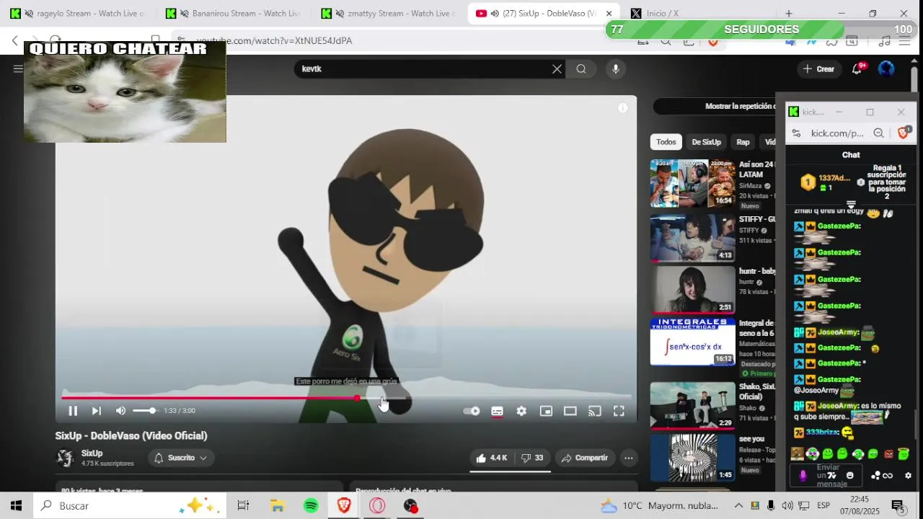Open Task View on the taskbar
The width and height of the screenshot is (923, 519).
[243, 506]
